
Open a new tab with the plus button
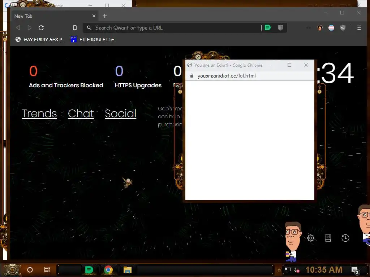(x=105, y=16)
